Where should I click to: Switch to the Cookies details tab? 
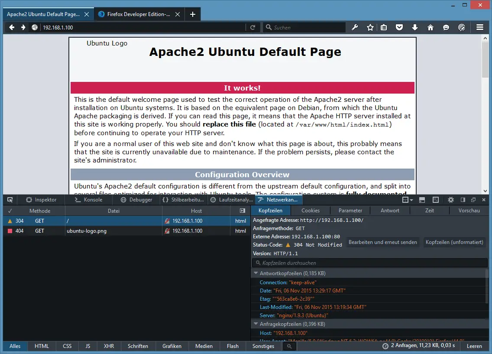point(311,211)
